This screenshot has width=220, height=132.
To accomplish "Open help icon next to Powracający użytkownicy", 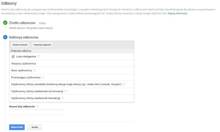I will tap(43, 77).
